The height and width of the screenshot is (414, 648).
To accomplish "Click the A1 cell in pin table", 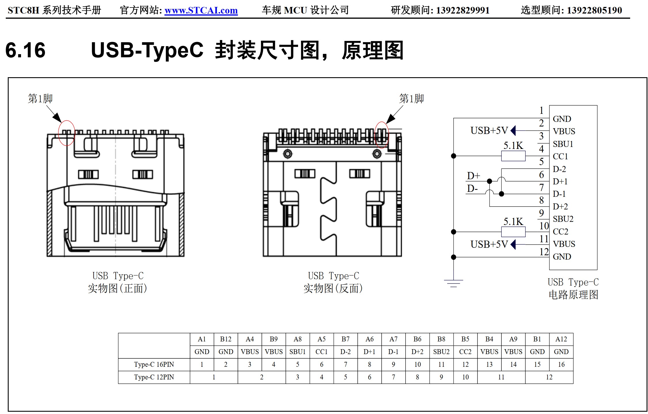I will [x=202, y=339].
